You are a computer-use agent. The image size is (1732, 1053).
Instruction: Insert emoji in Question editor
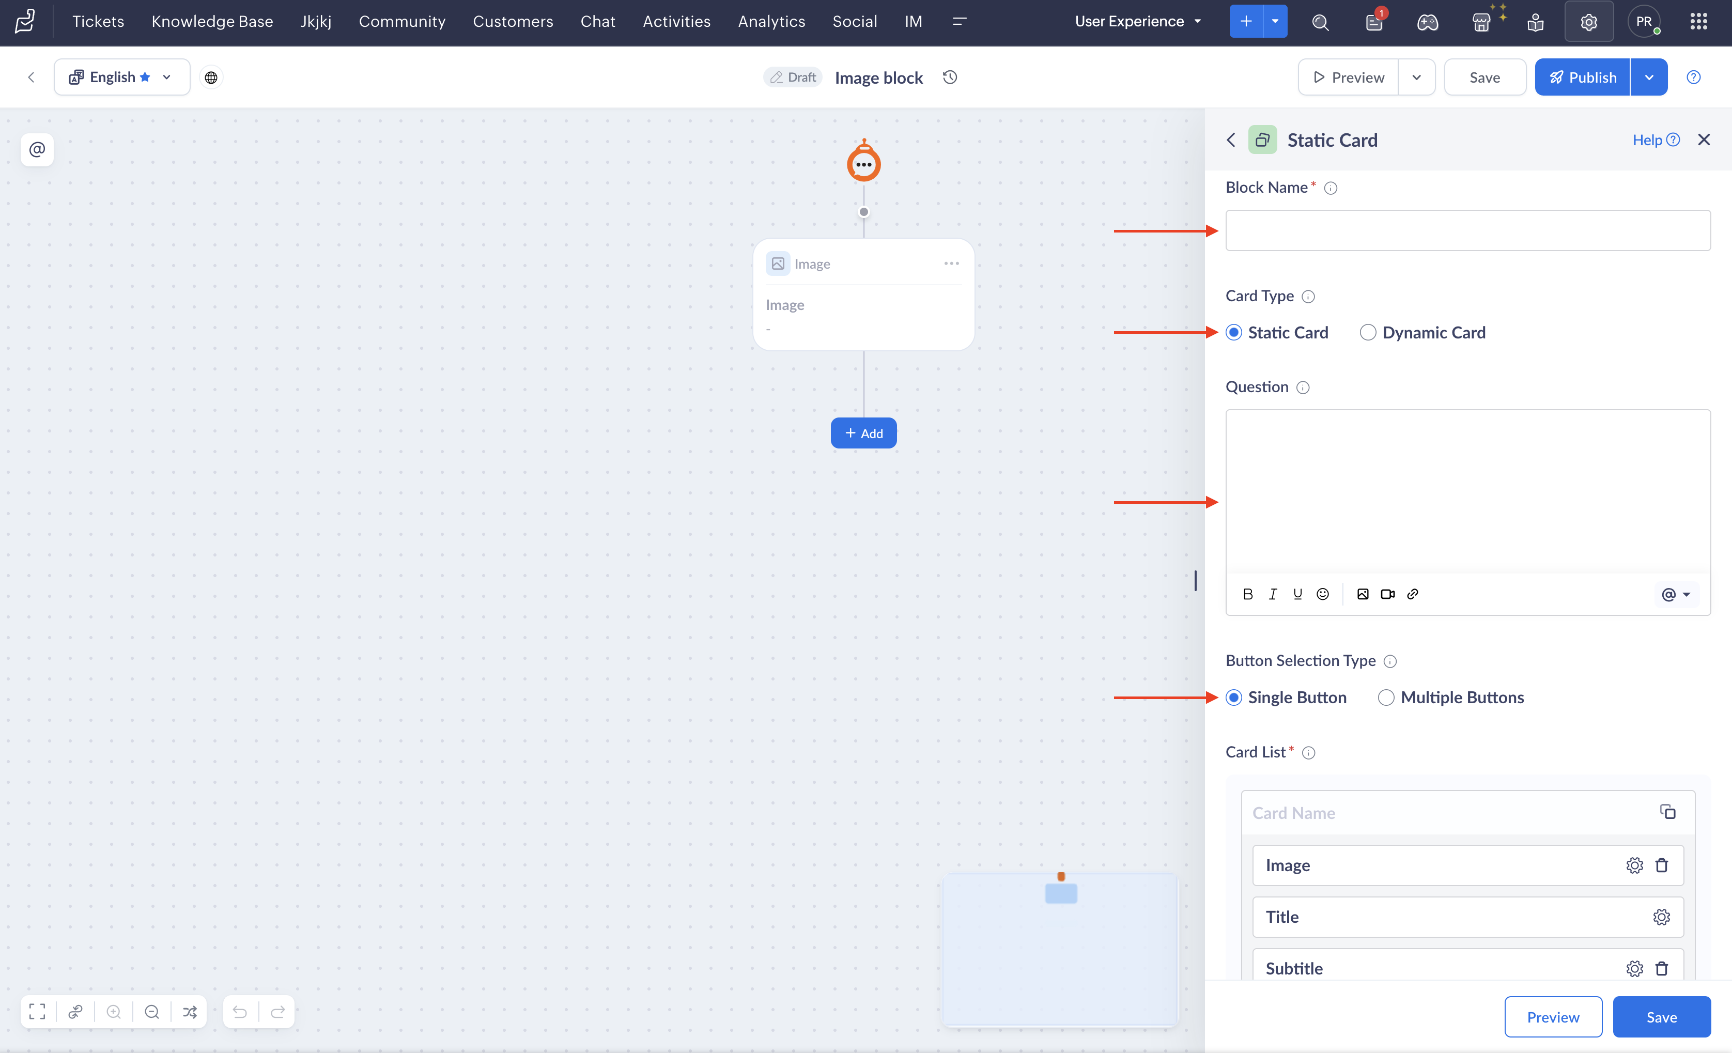coord(1323,594)
